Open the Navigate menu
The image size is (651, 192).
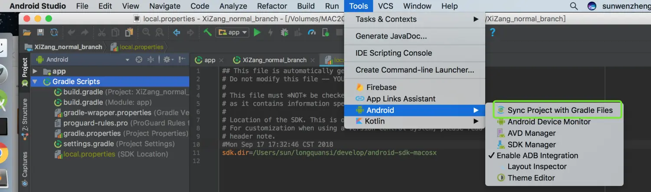[x=164, y=6]
